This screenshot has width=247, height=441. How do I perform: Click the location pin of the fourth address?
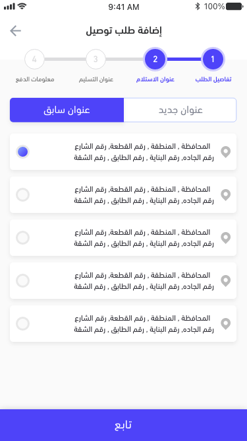pyautogui.click(x=225, y=281)
